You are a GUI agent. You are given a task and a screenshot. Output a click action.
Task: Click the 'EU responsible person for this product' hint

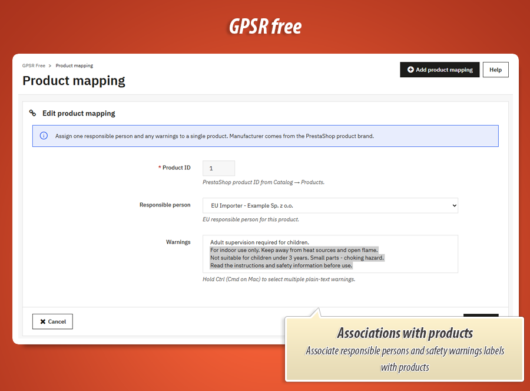[x=251, y=219]
